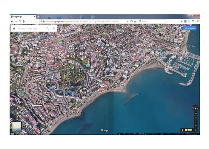The width and height of the screenshot is (209, 149).
Task: Close the Google Maps tab
Action: point(34,17)
